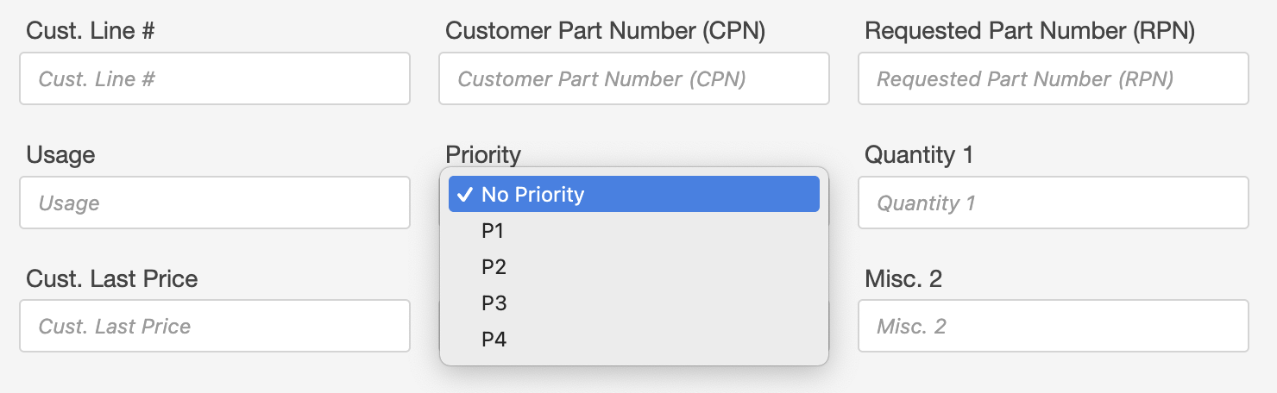Focus the Customer Part Number (CPN) field

[633, 79]
